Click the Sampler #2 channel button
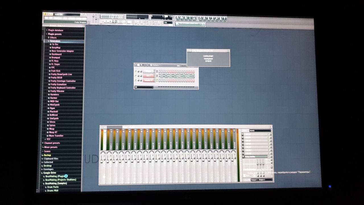Image resolution: width=364 pixels, height=205 pixels. point(148,80)
